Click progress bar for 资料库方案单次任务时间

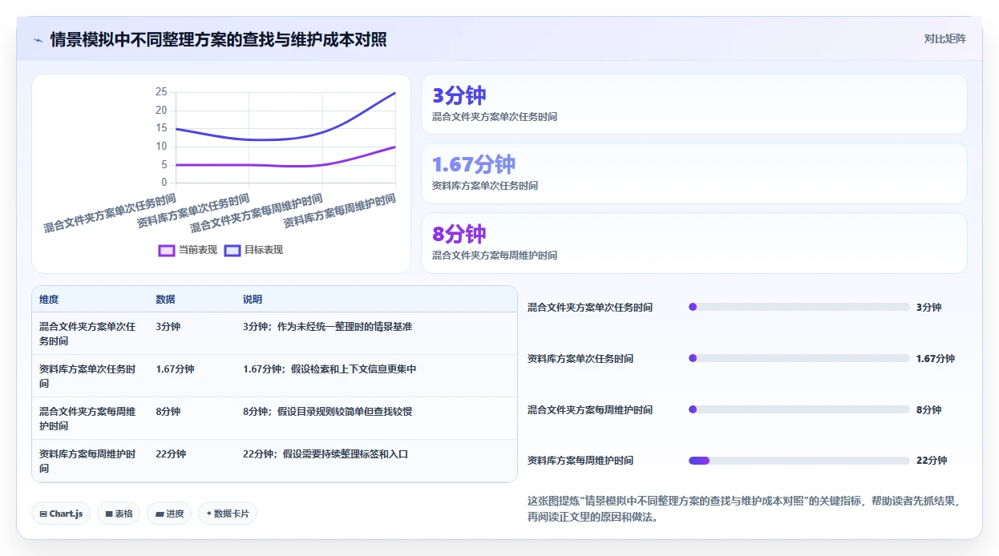(x=799, y=358)
